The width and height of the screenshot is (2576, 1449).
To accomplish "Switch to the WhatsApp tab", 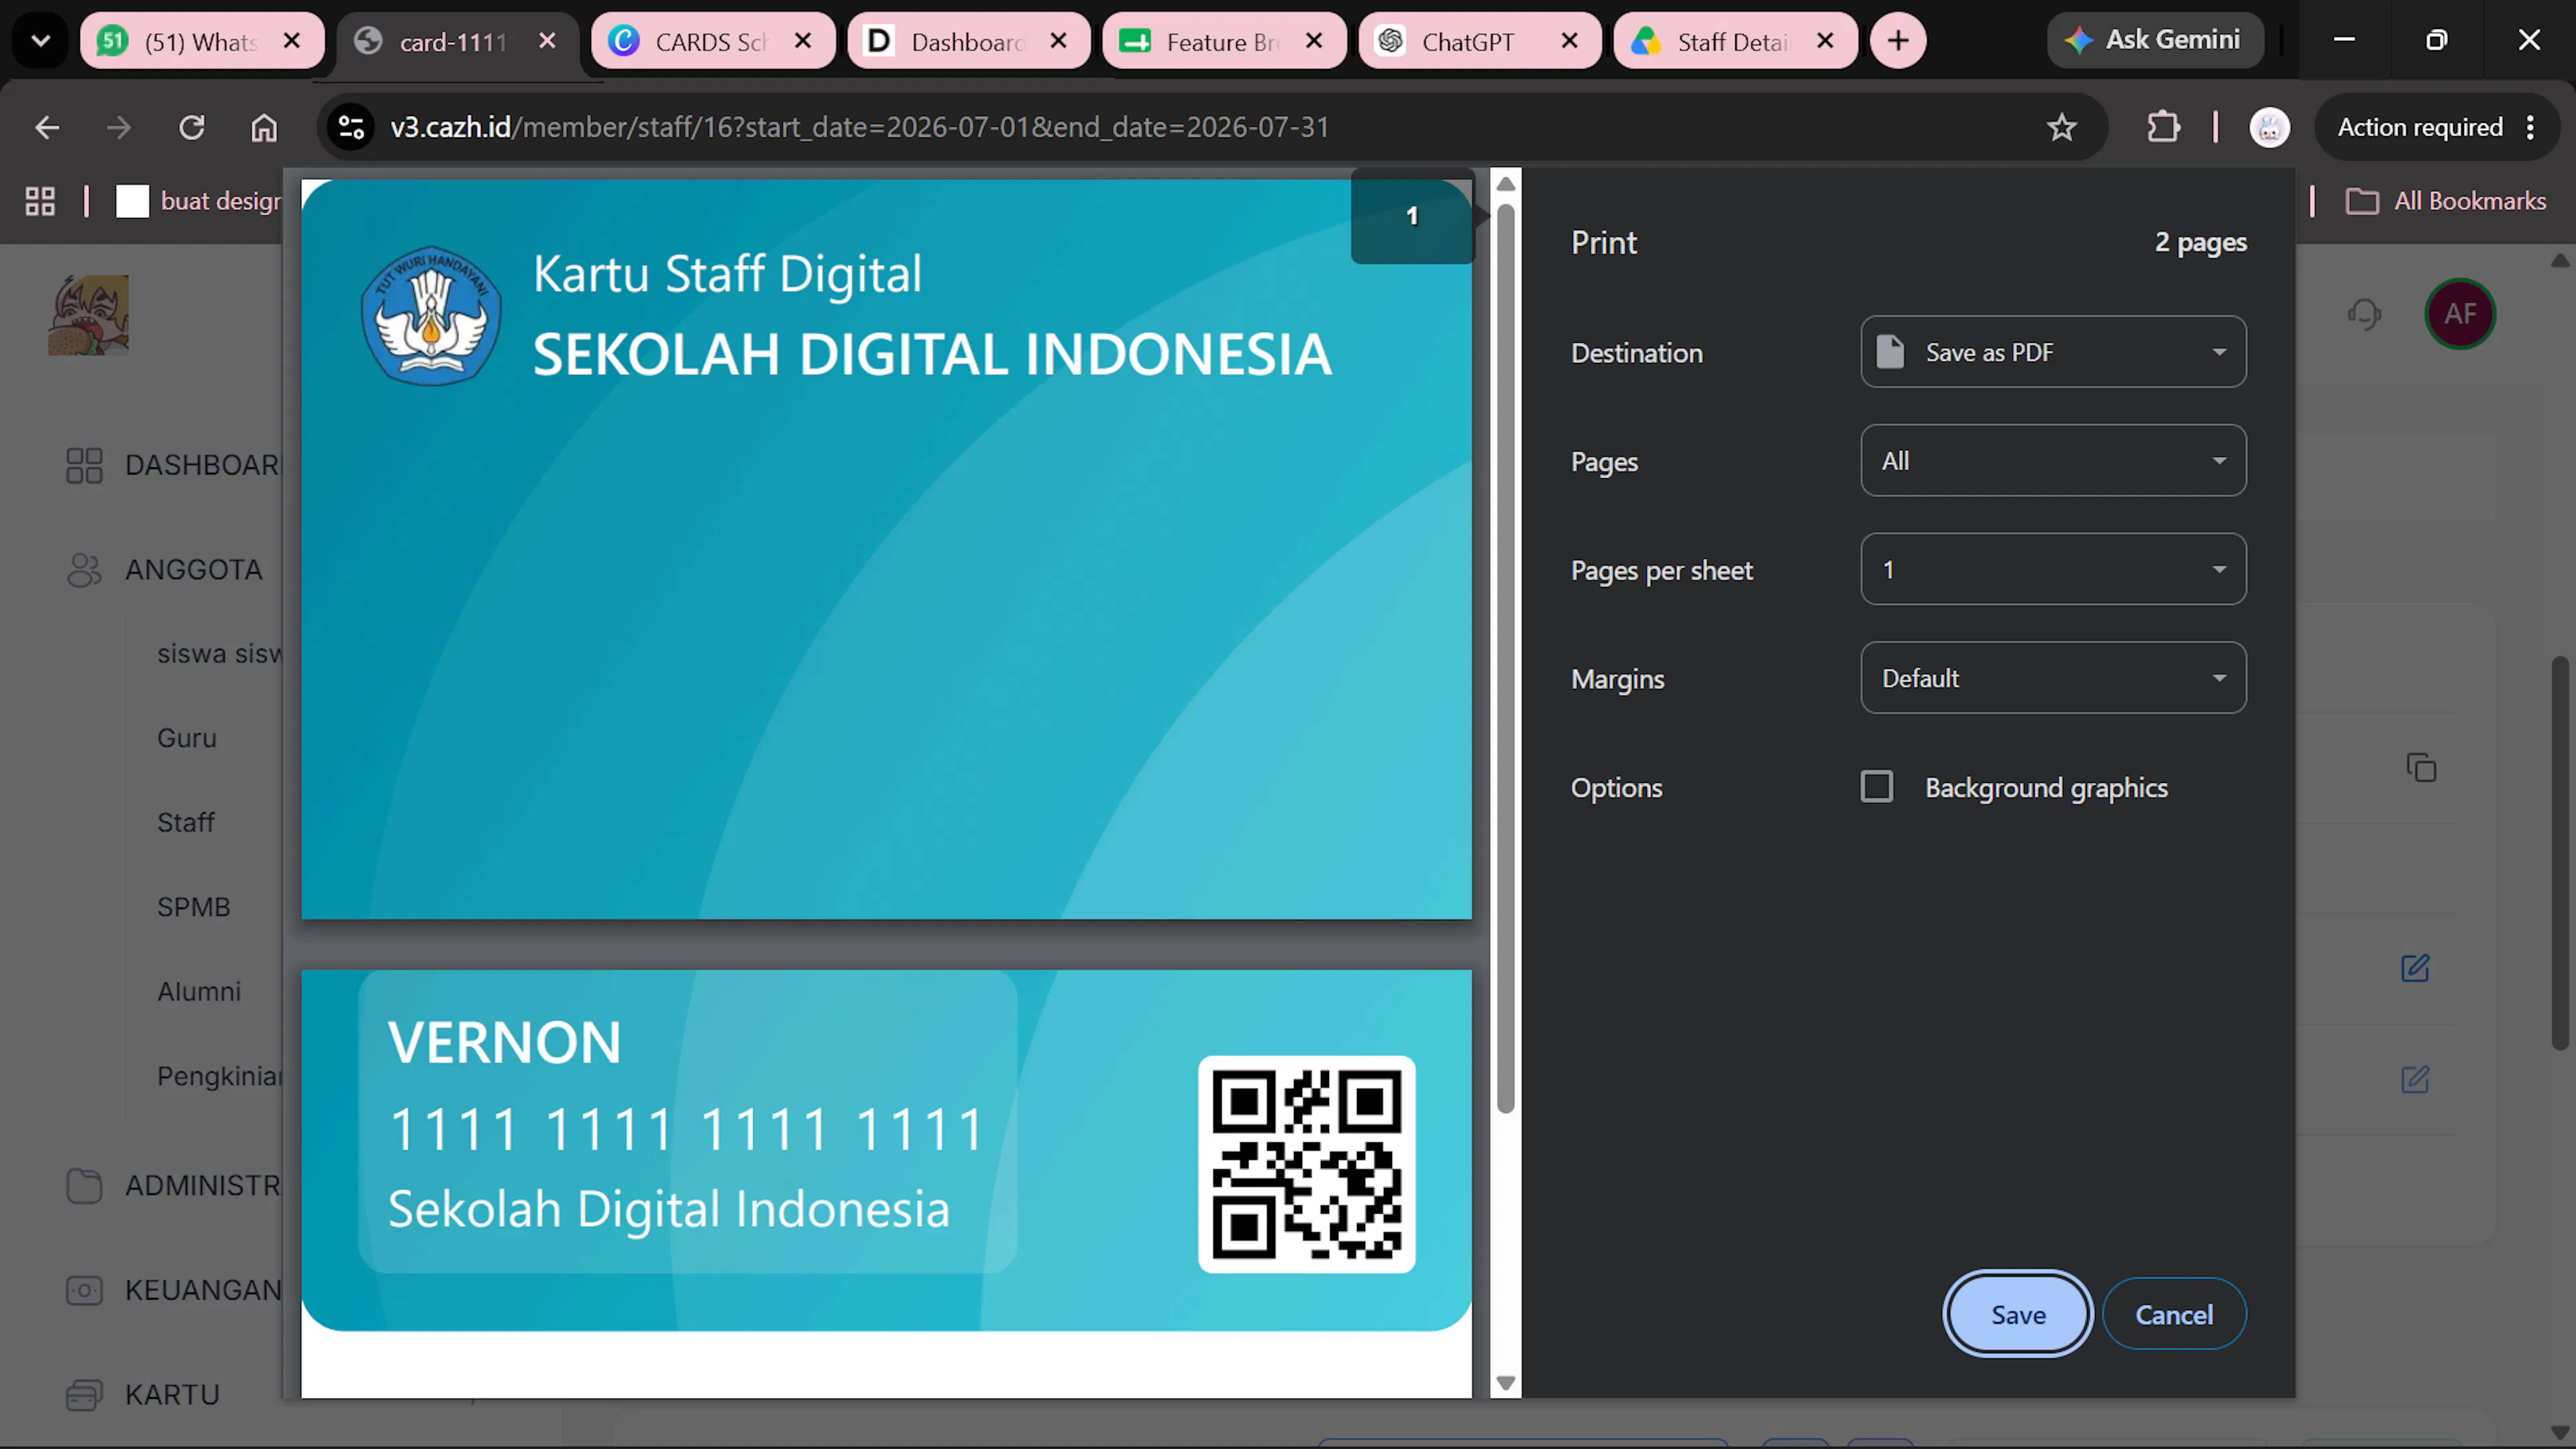I will coord(202,41).
